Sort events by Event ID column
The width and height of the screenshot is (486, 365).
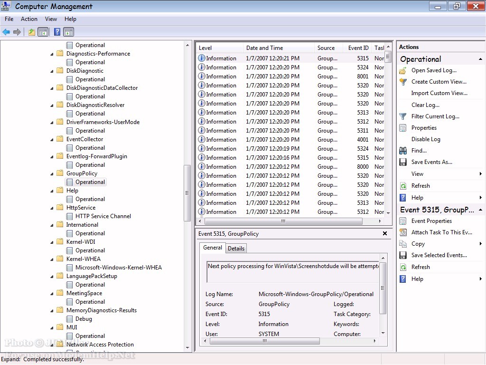tap(358, 48)
